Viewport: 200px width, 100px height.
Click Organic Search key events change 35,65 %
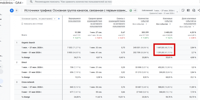tap(169, 57)
